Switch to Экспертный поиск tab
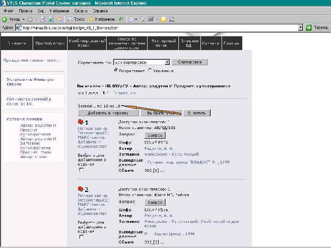The width and height of the screenshot is (331, 248). click(x=163, y=43)
